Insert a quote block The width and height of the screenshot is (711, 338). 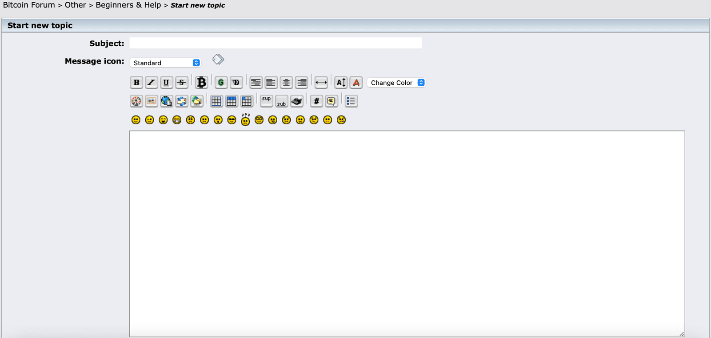[x=332, y=101]
